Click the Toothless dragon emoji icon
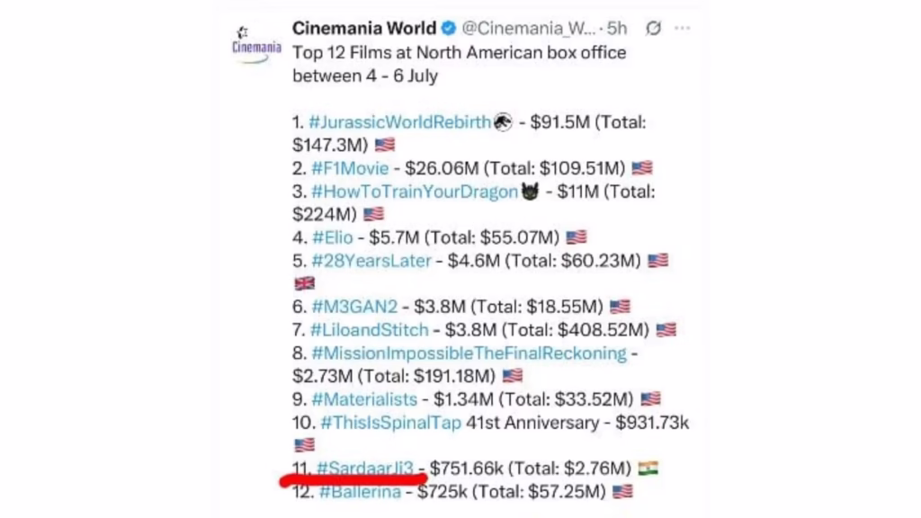921x518 pixels. (x=530, y=191)
